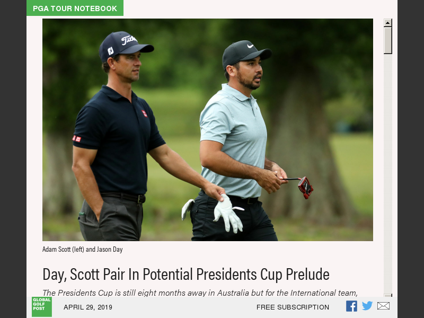Click Jason Day's Nike cap in photo
This screenshot has height=318, width=424.
245,54
